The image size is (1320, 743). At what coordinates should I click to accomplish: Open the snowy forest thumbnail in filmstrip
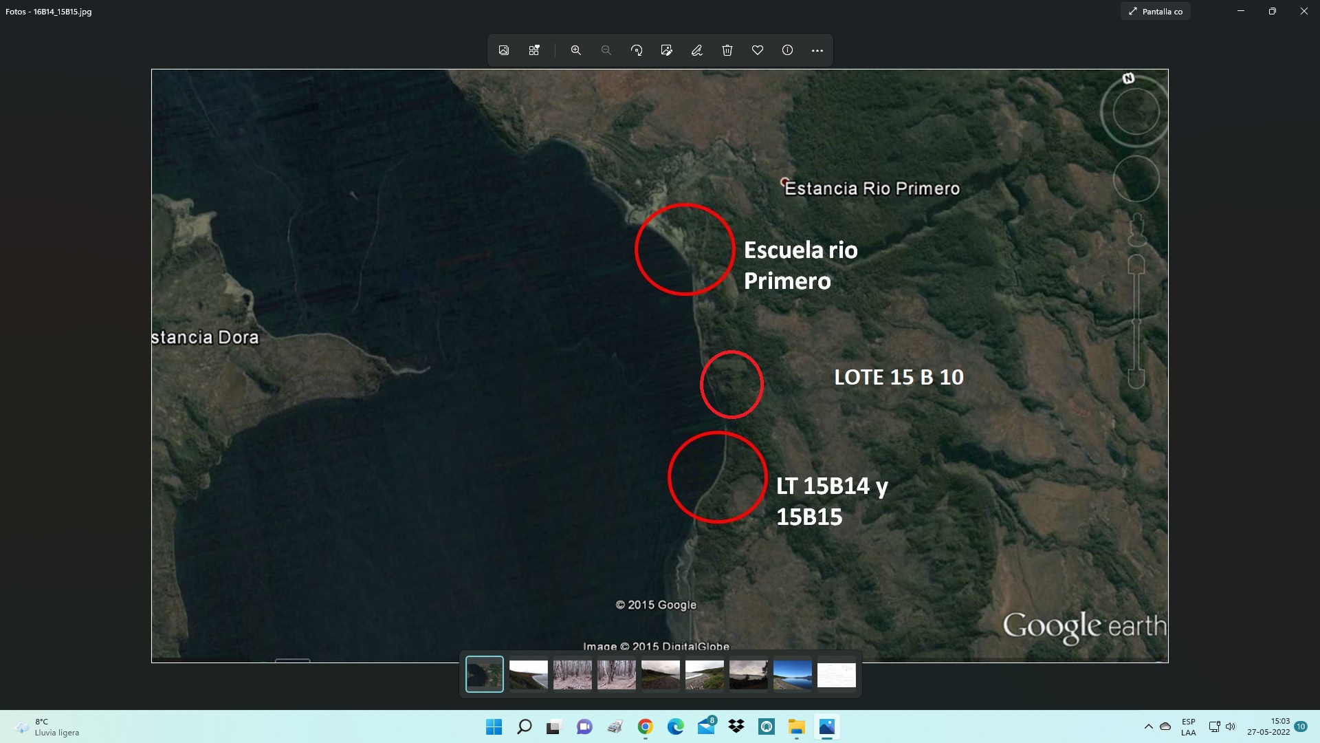tap(572, 674)
